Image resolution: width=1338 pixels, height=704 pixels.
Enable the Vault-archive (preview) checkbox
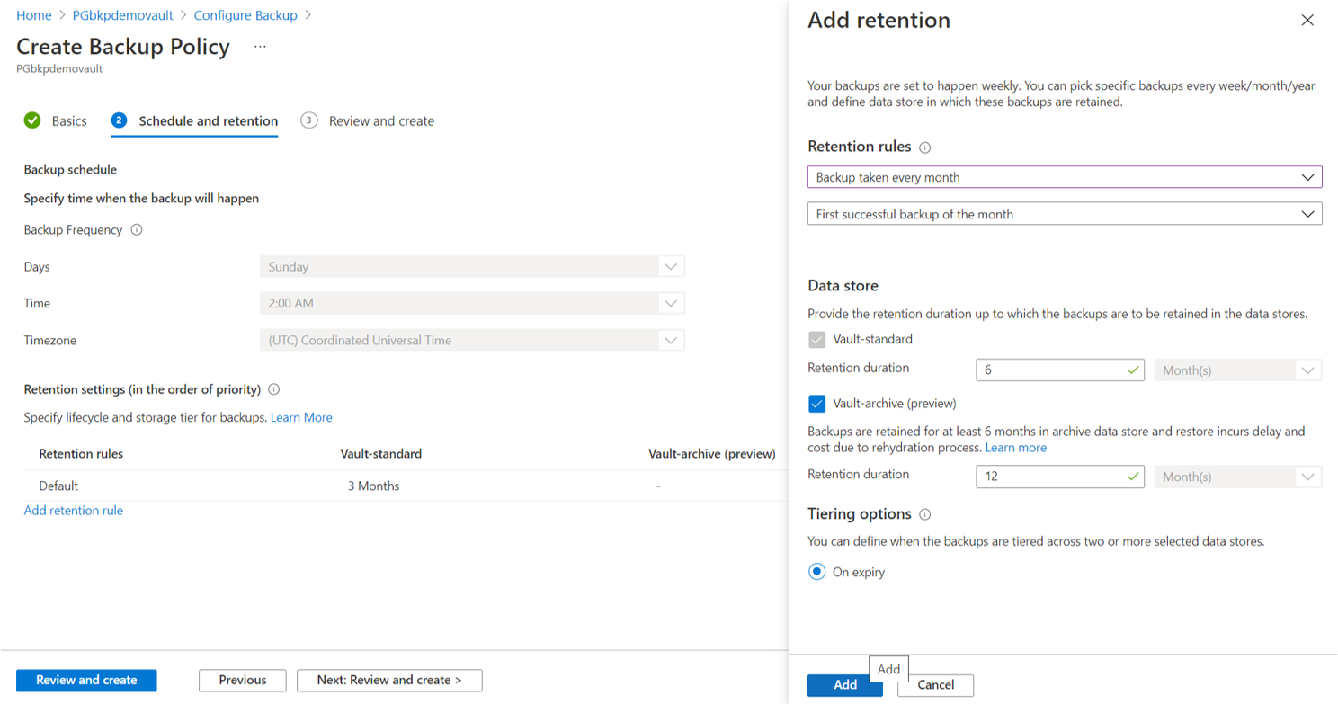816,404
